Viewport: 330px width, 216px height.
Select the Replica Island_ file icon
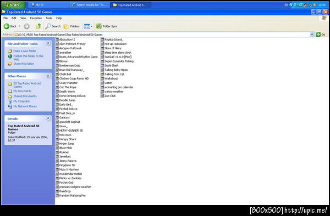click(102, 39)
